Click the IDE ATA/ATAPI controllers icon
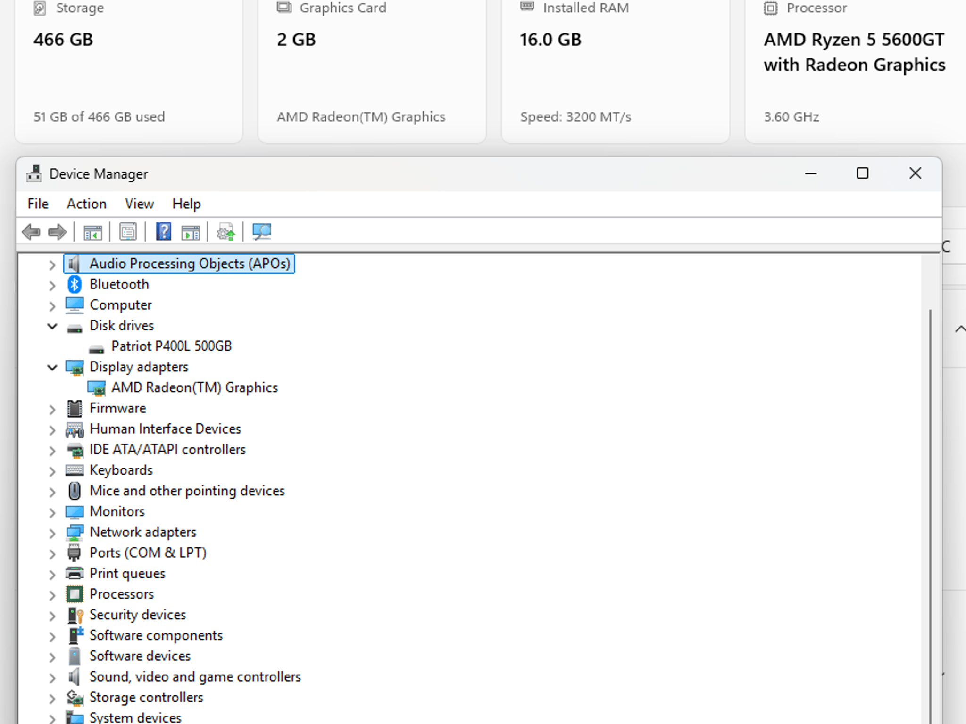966x724 pixels. pos(75,450)
